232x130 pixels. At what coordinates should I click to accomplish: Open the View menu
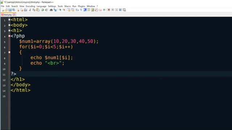coord(22,6)
